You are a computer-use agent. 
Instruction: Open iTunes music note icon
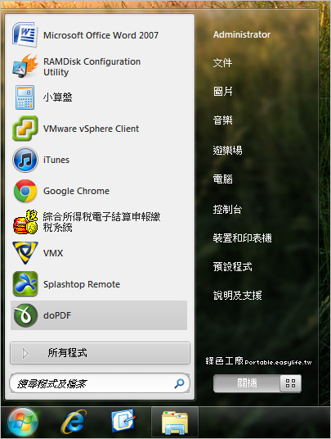click(x=25, y=160)
